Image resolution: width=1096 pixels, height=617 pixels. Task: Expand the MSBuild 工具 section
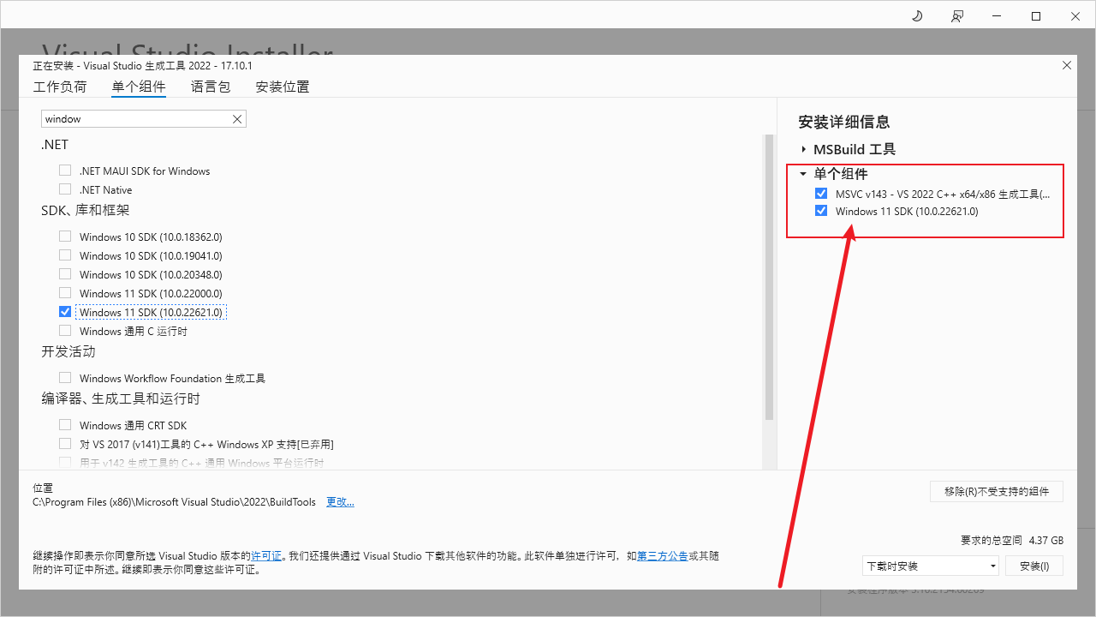[804, 149]
